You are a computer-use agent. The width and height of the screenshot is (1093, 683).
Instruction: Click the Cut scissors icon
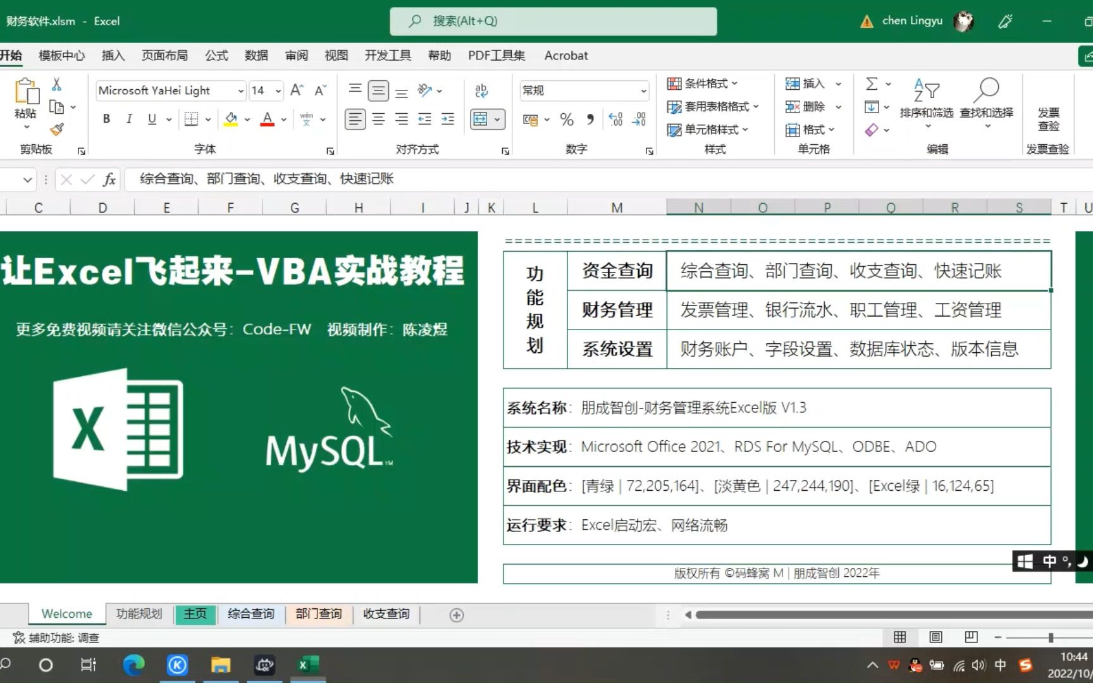coord(56,84)
